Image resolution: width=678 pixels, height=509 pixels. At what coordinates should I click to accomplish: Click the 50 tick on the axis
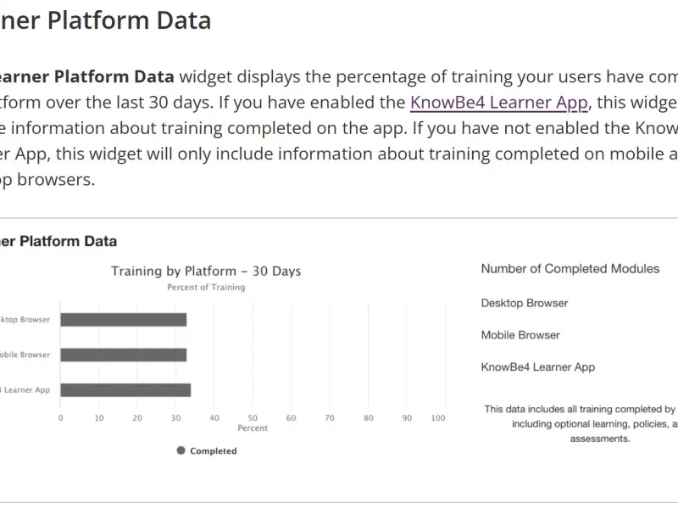(x=253, y=418)
